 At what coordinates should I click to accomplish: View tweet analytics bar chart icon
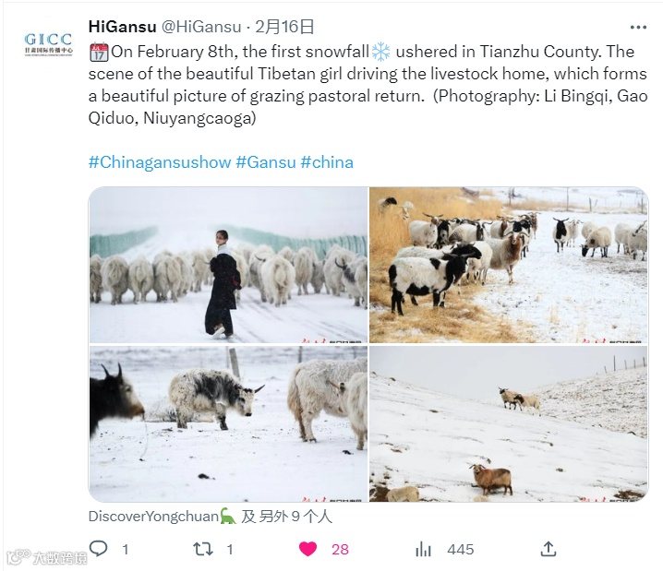point(423,549)
